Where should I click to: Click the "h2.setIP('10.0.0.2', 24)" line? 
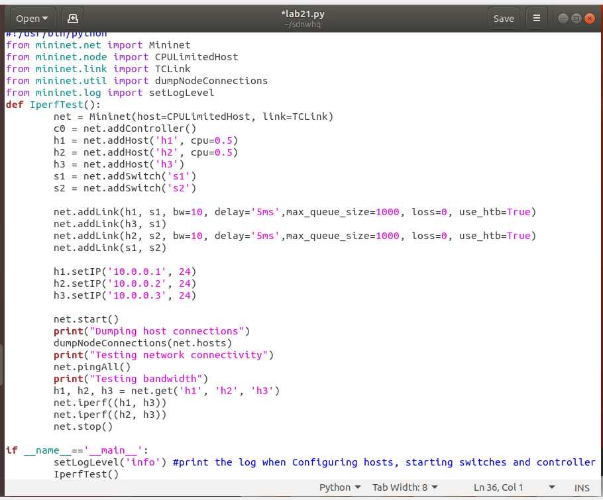[125, 283]
